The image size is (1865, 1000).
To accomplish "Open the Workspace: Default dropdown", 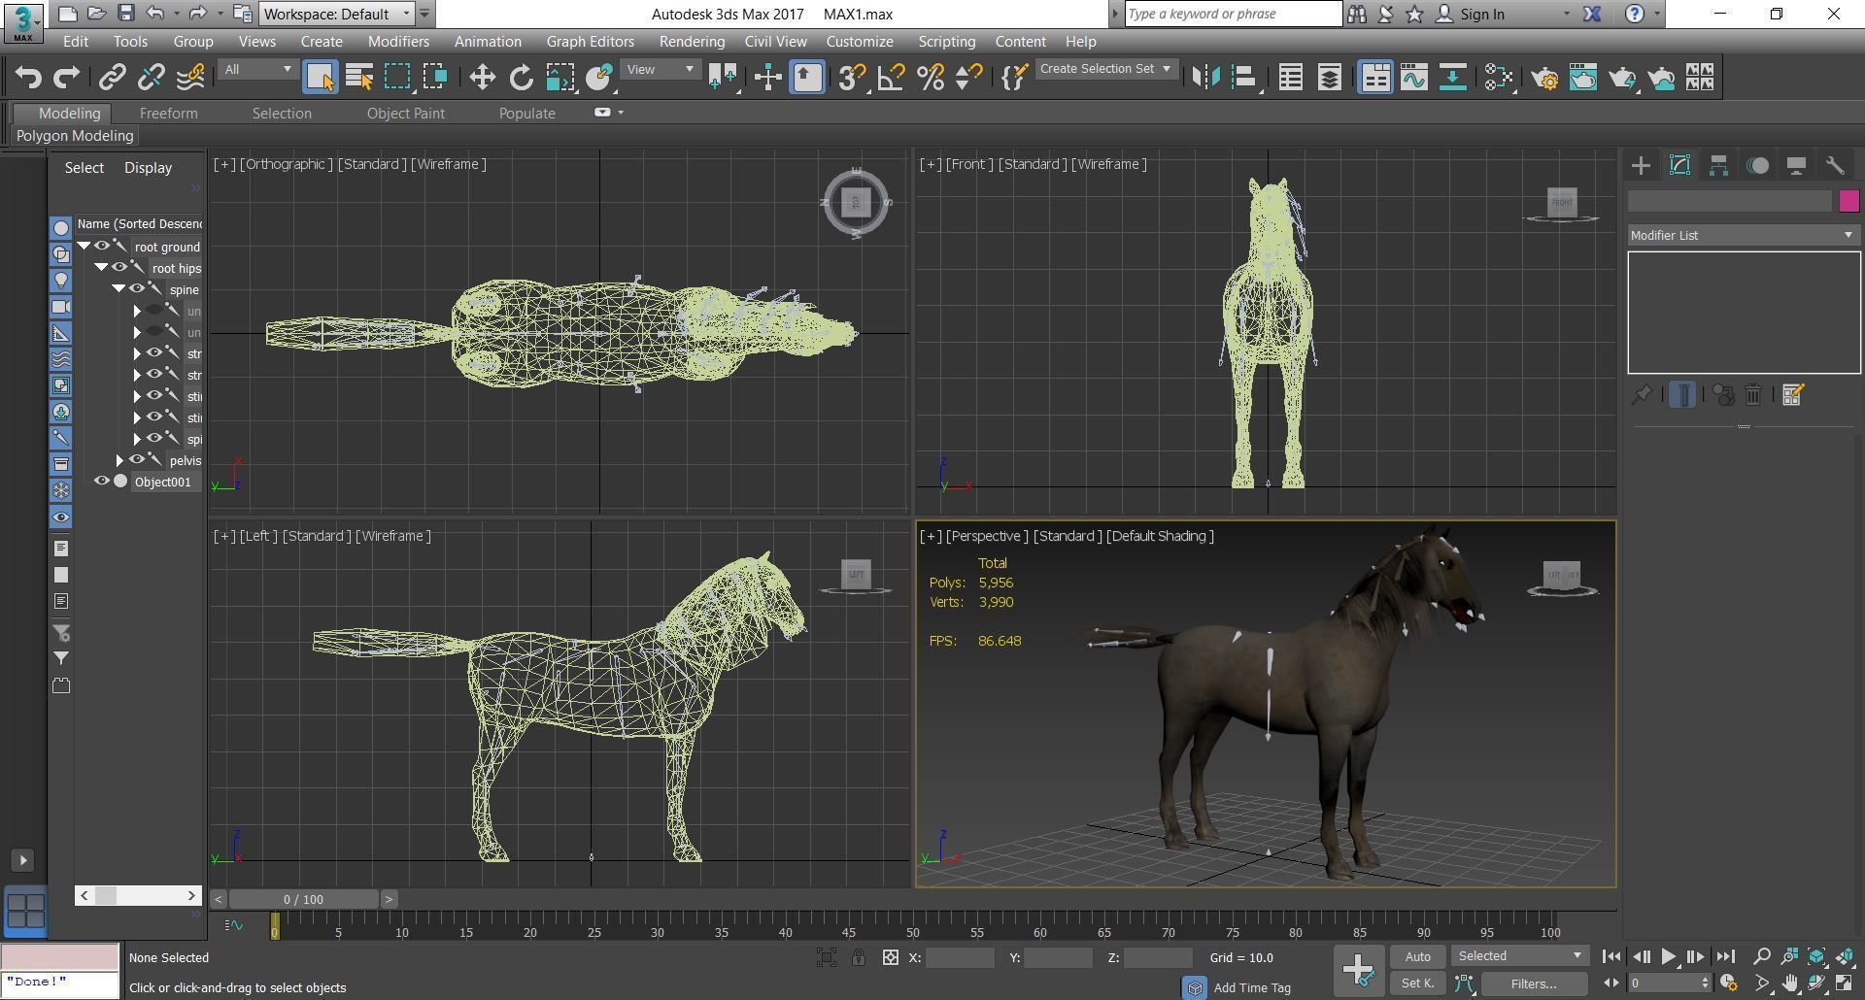I will (x=337, y=14).
